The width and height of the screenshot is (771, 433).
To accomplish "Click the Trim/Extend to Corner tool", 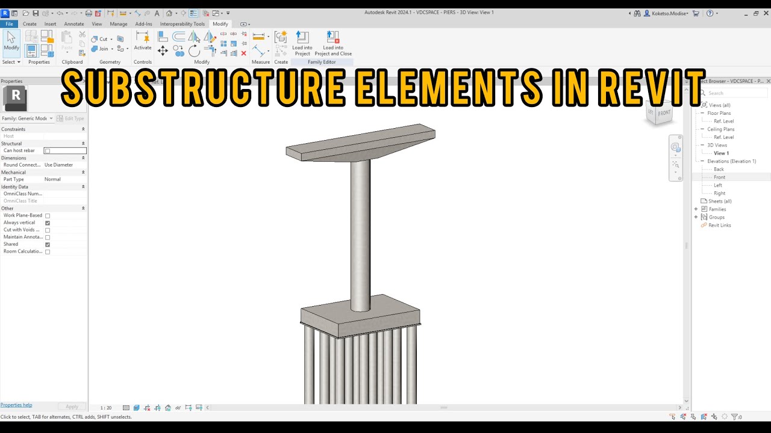I will [x=210, y=51].
